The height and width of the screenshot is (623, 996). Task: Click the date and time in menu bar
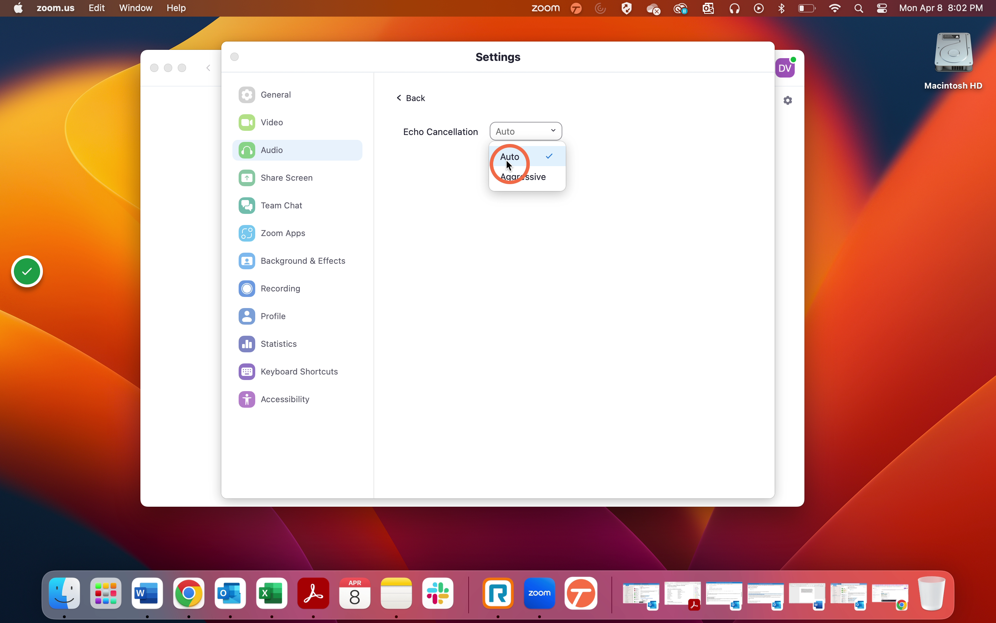[x=941, y=8]
